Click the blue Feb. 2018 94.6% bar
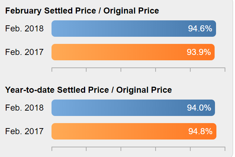This screenshot has height=157, width=235. click(x=134, y=29)
